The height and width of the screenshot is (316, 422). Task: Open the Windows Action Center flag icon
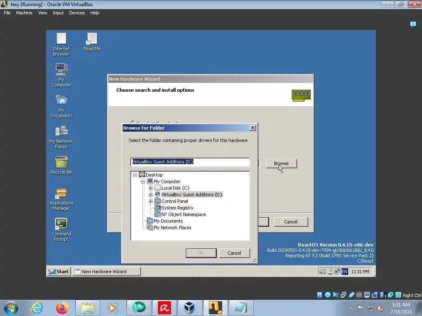coord(360,308)
